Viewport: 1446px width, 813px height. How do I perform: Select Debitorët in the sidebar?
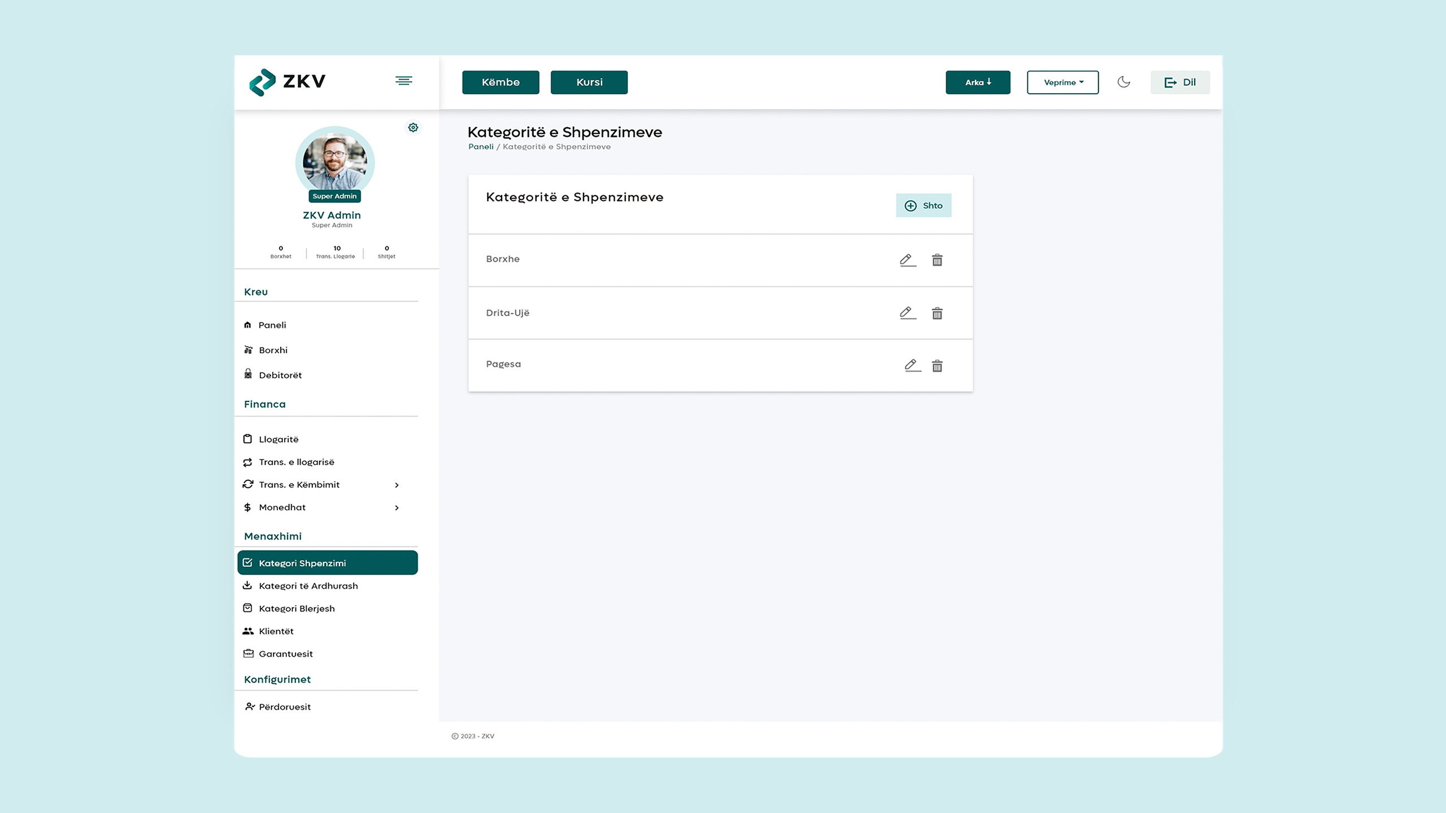[280, 375]
